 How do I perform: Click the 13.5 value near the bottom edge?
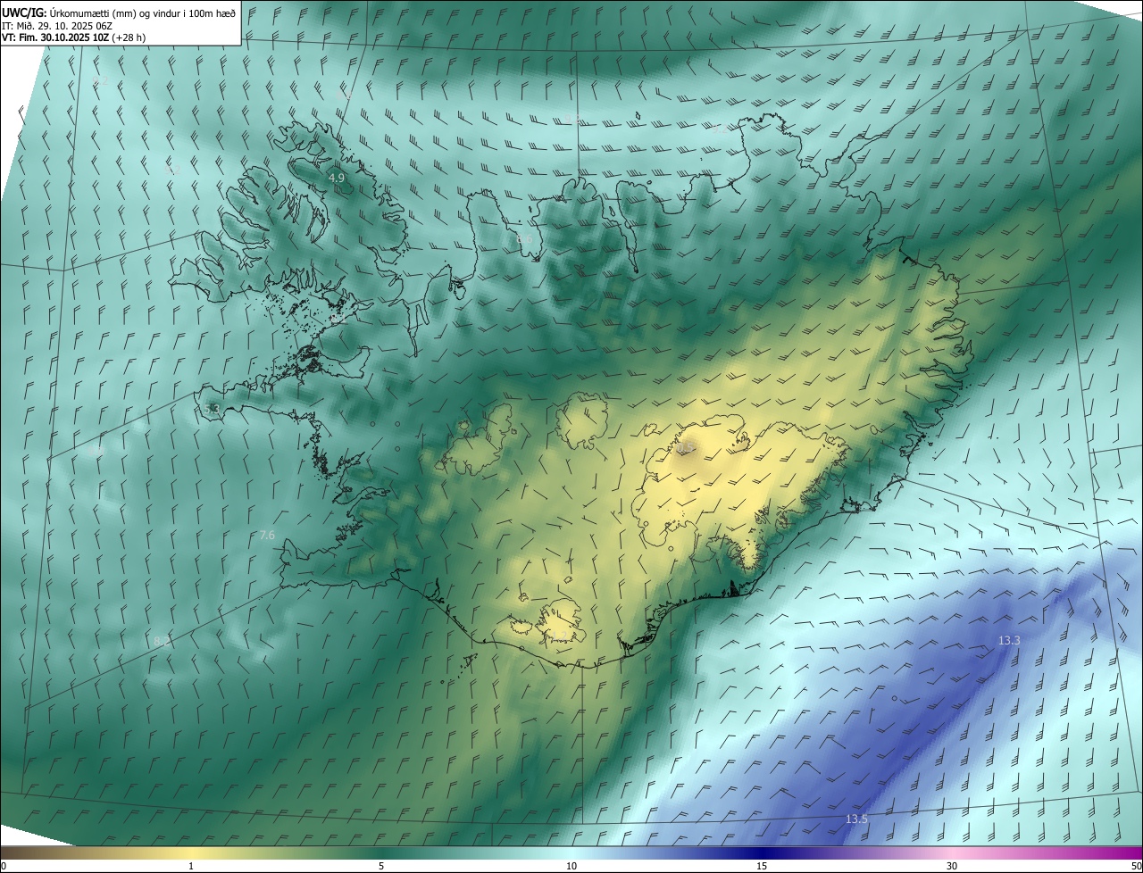[856, 819]
